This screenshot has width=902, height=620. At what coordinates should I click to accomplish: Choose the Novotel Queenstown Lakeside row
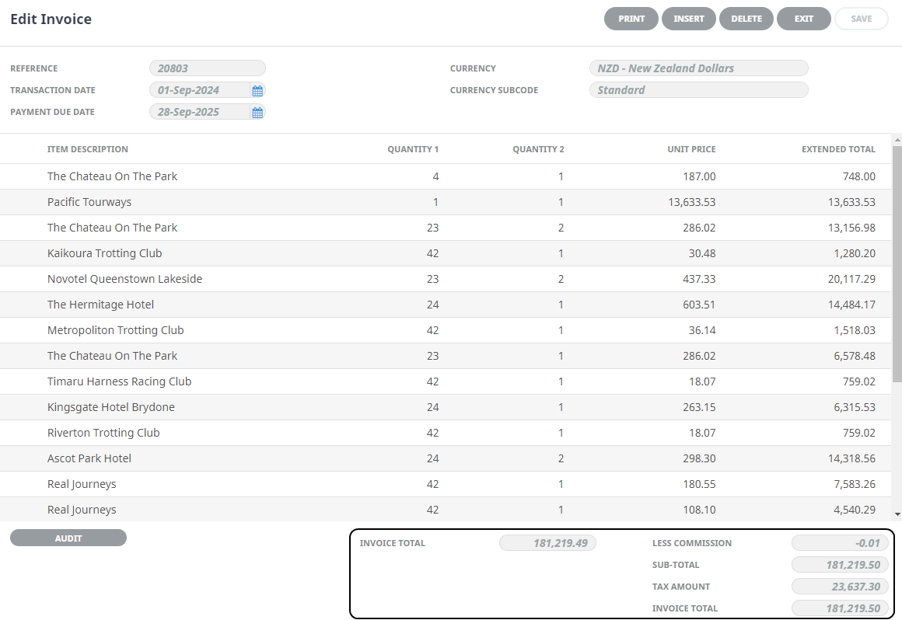[x=124, y=279]
